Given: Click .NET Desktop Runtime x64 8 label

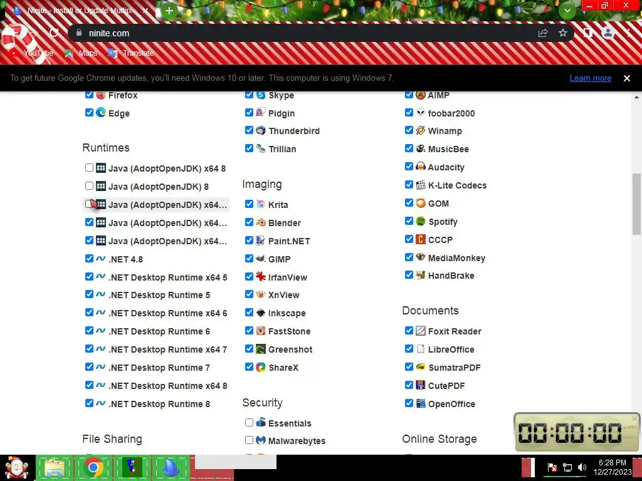Looking at the screenshot, I should 167,386.
